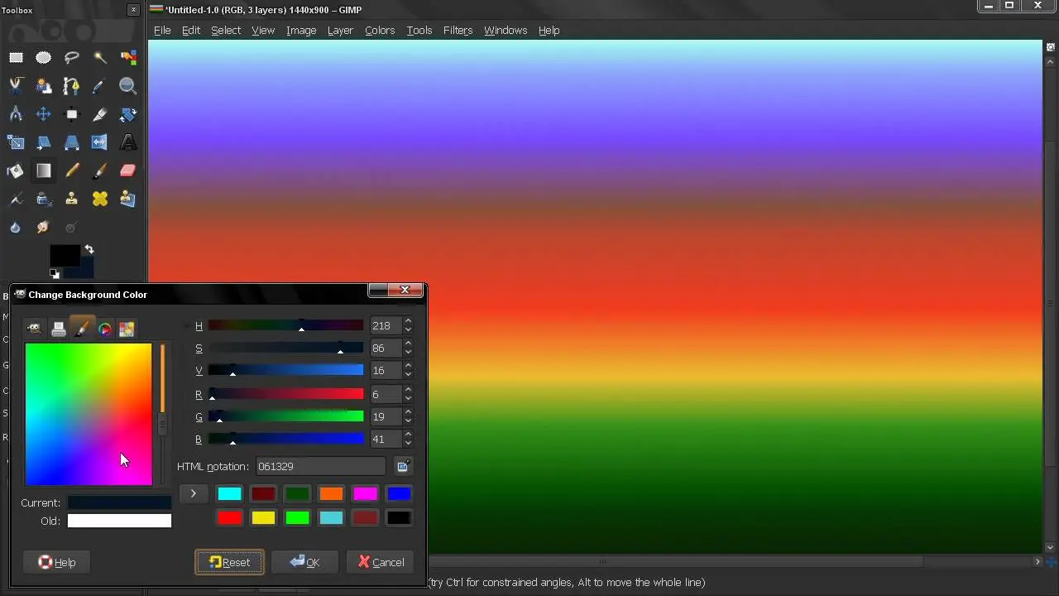Viewport: 1059px width, 596px height.
Task: Pick the Text tool in the toolbox
Action: point(128,142)
